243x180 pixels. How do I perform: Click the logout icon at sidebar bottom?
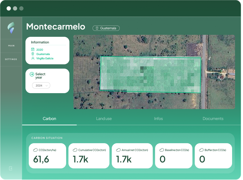[x=11, y=168]
